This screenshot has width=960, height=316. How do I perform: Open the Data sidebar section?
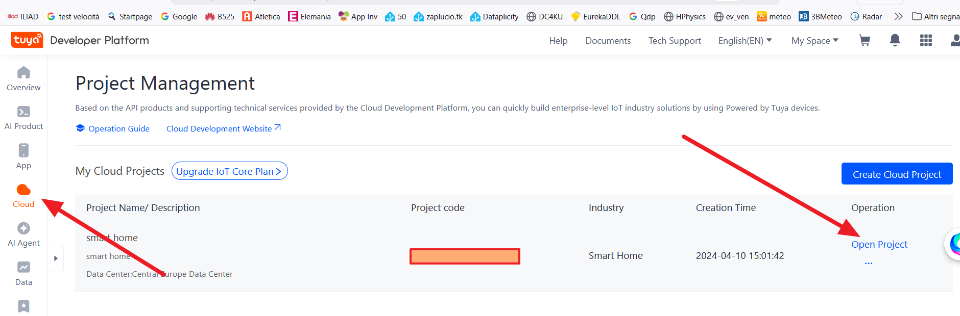23,274
